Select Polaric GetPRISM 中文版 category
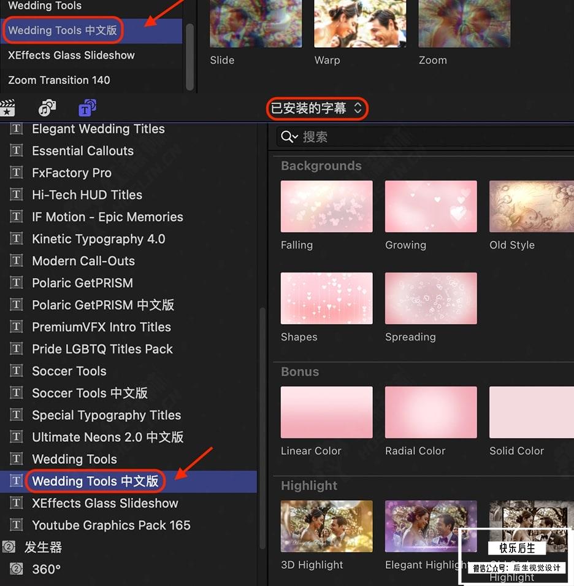 click(103, 305)
